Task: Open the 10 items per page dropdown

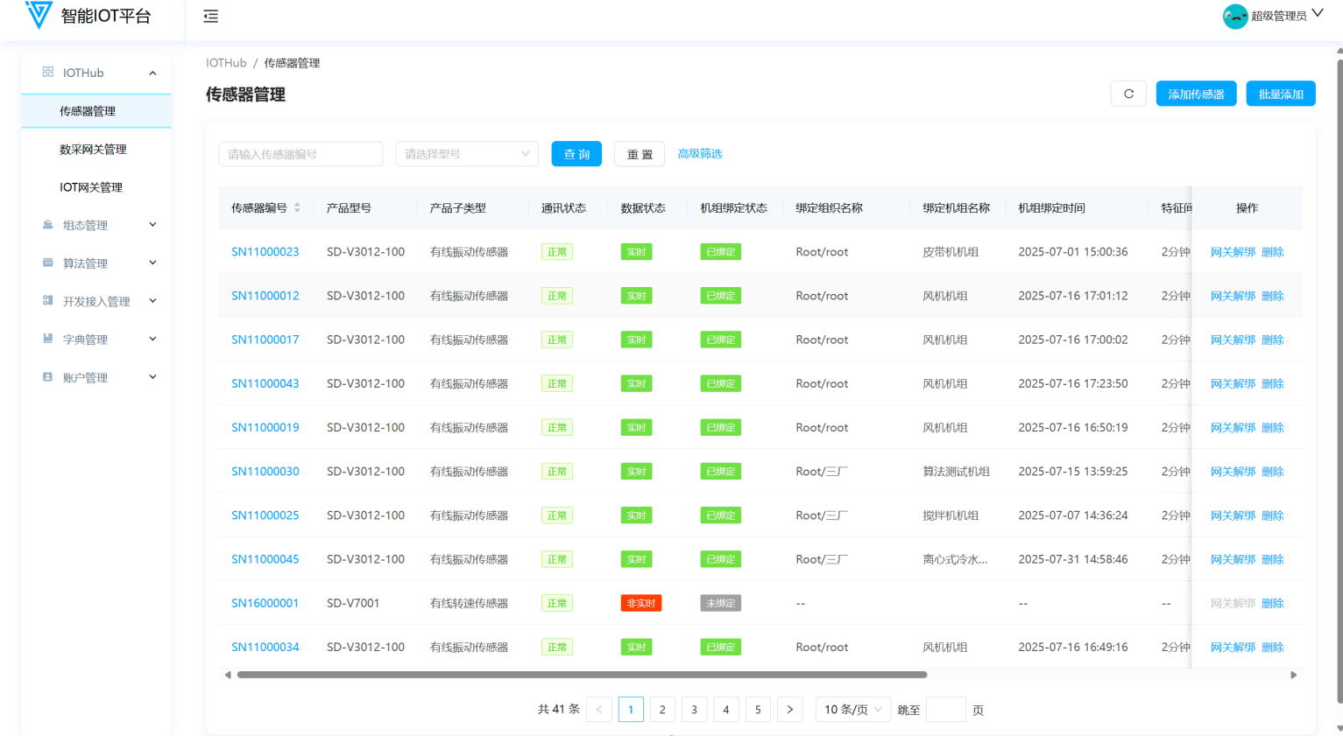Action: point(852,710)
